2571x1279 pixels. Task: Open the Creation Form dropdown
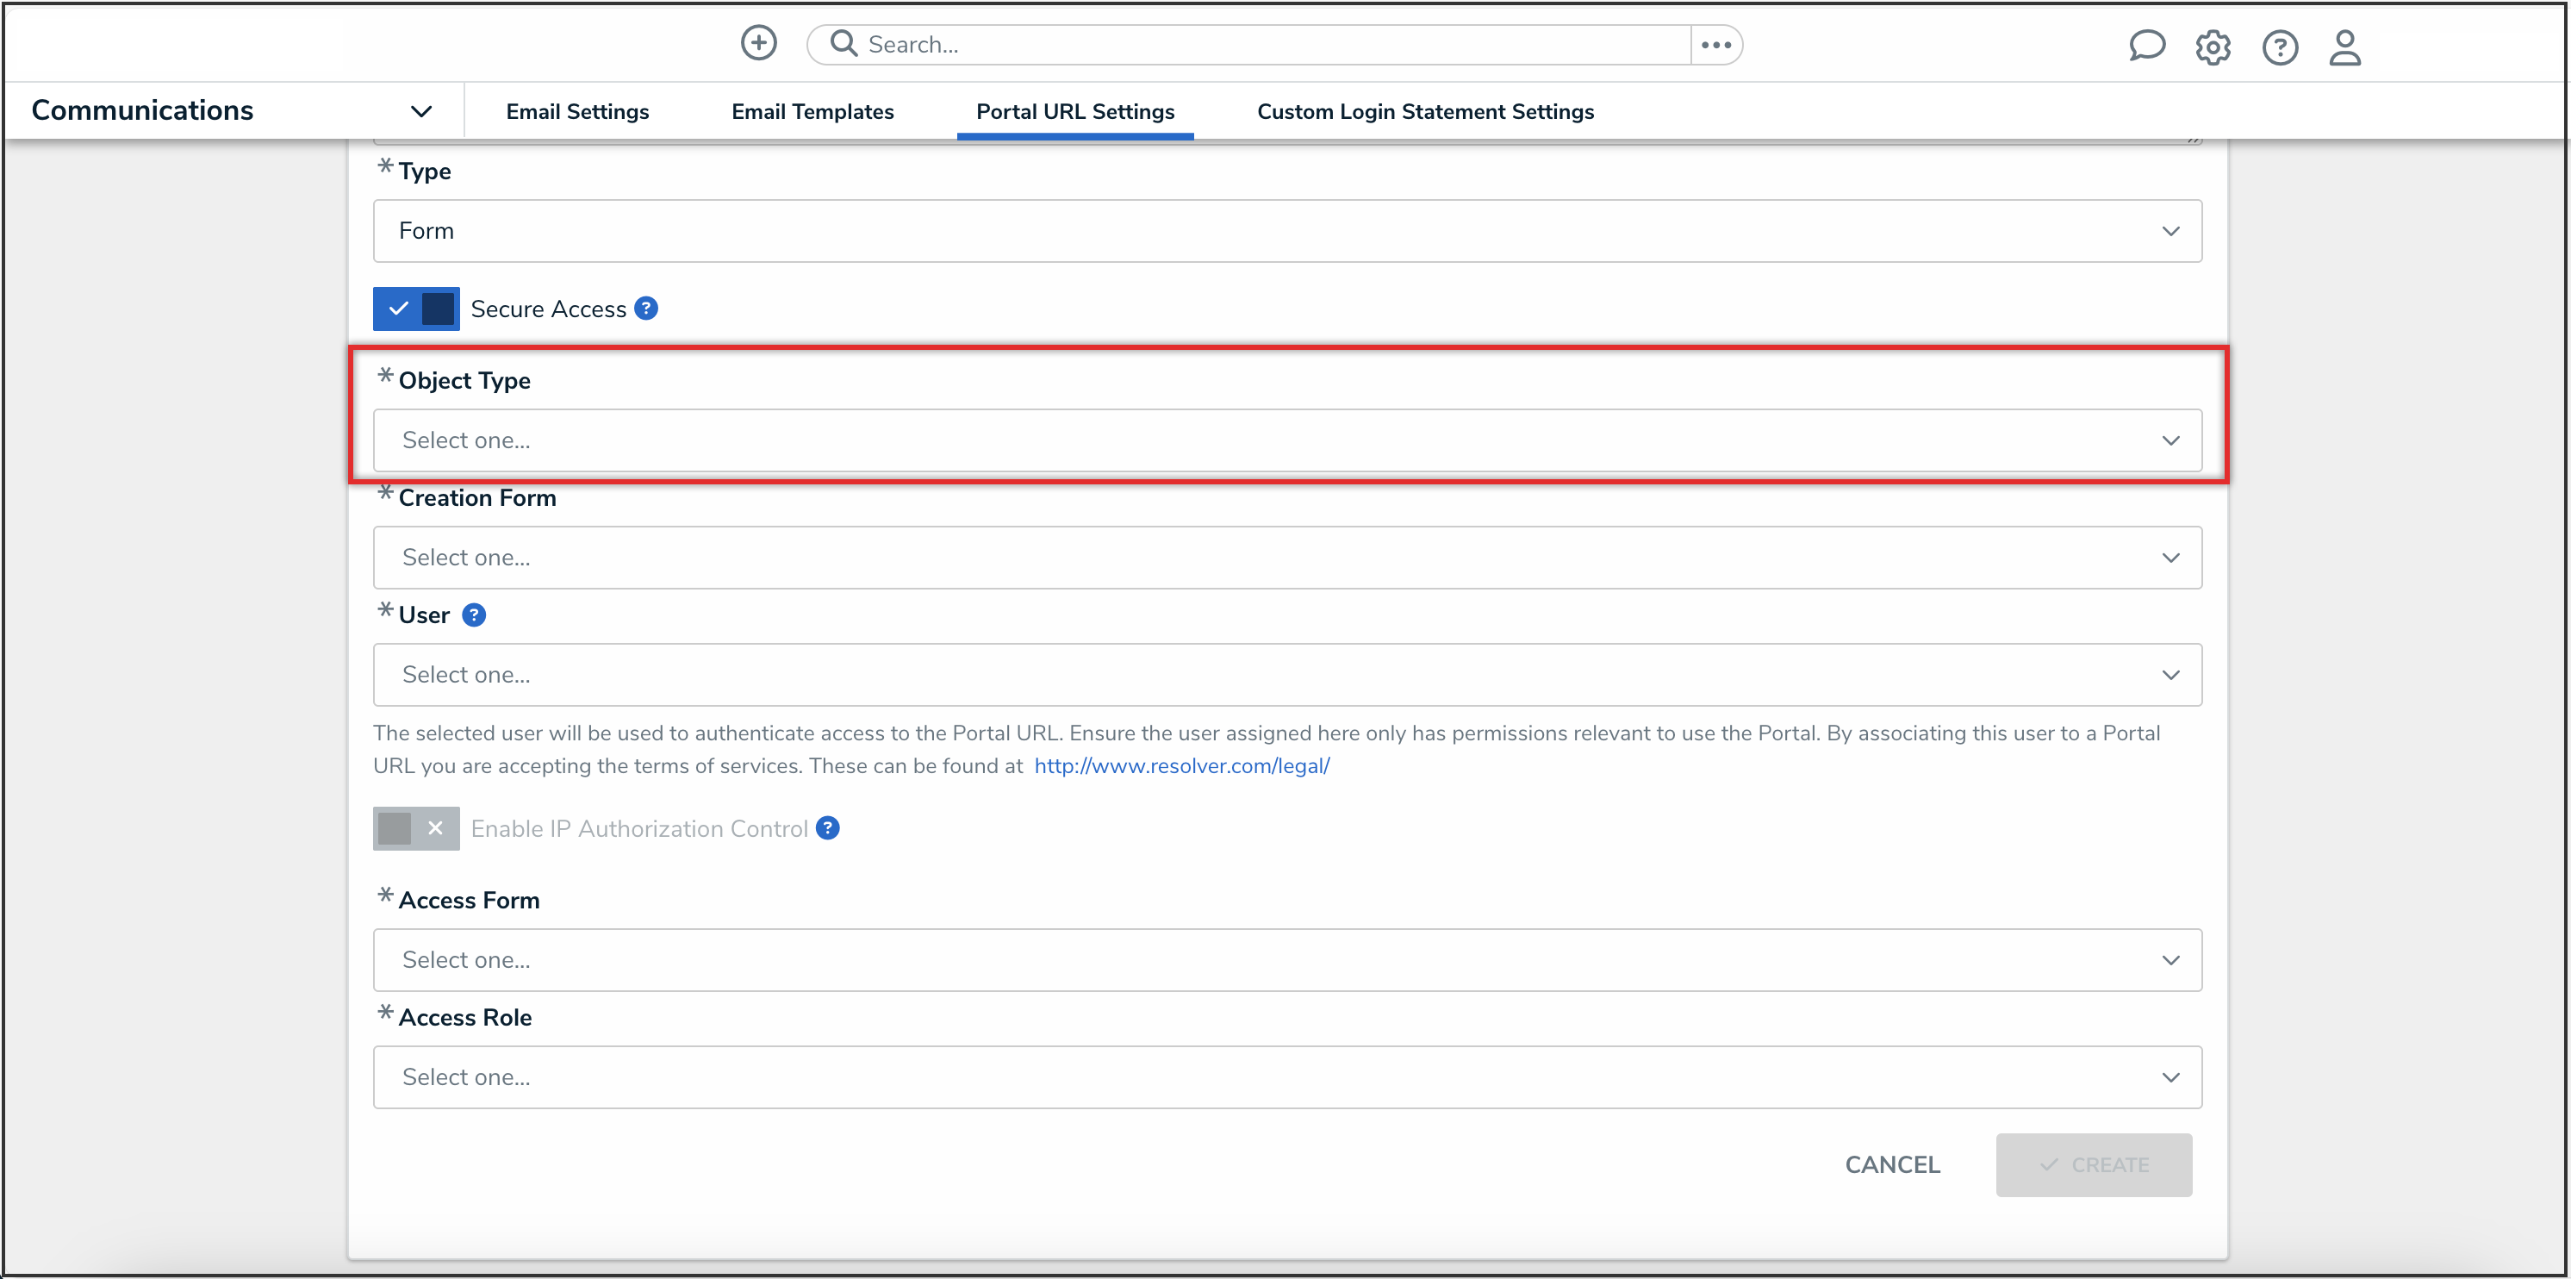tap(1286, 557)
